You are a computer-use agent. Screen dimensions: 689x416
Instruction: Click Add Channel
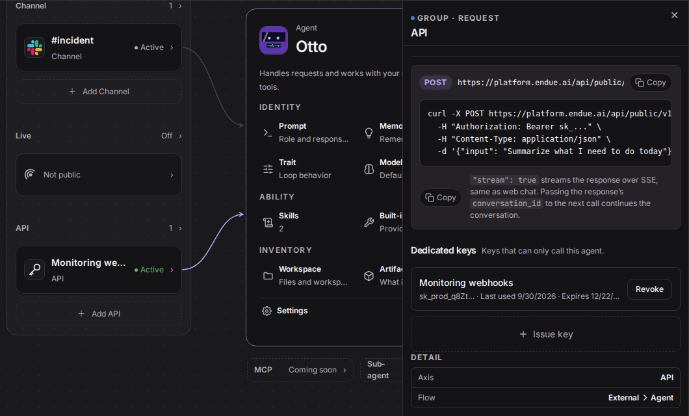(x=99, y=92)
